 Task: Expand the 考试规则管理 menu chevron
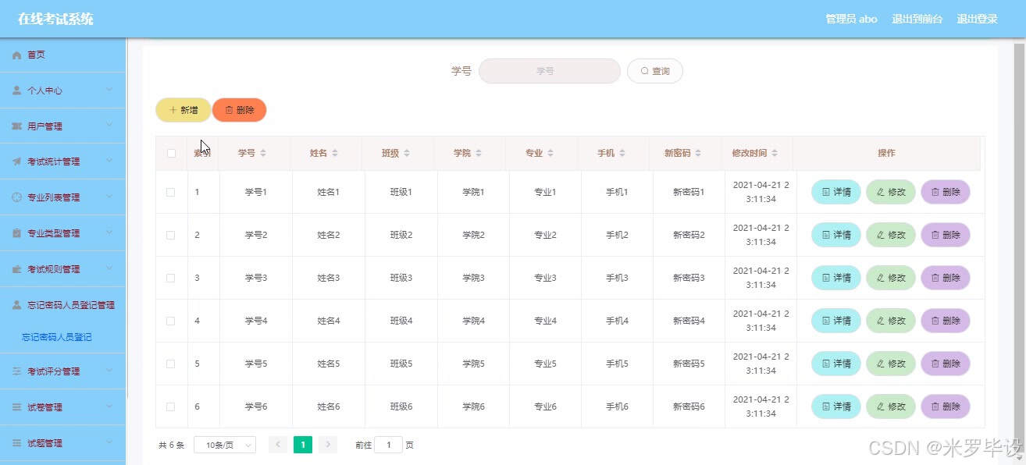[x=110, y=268]
